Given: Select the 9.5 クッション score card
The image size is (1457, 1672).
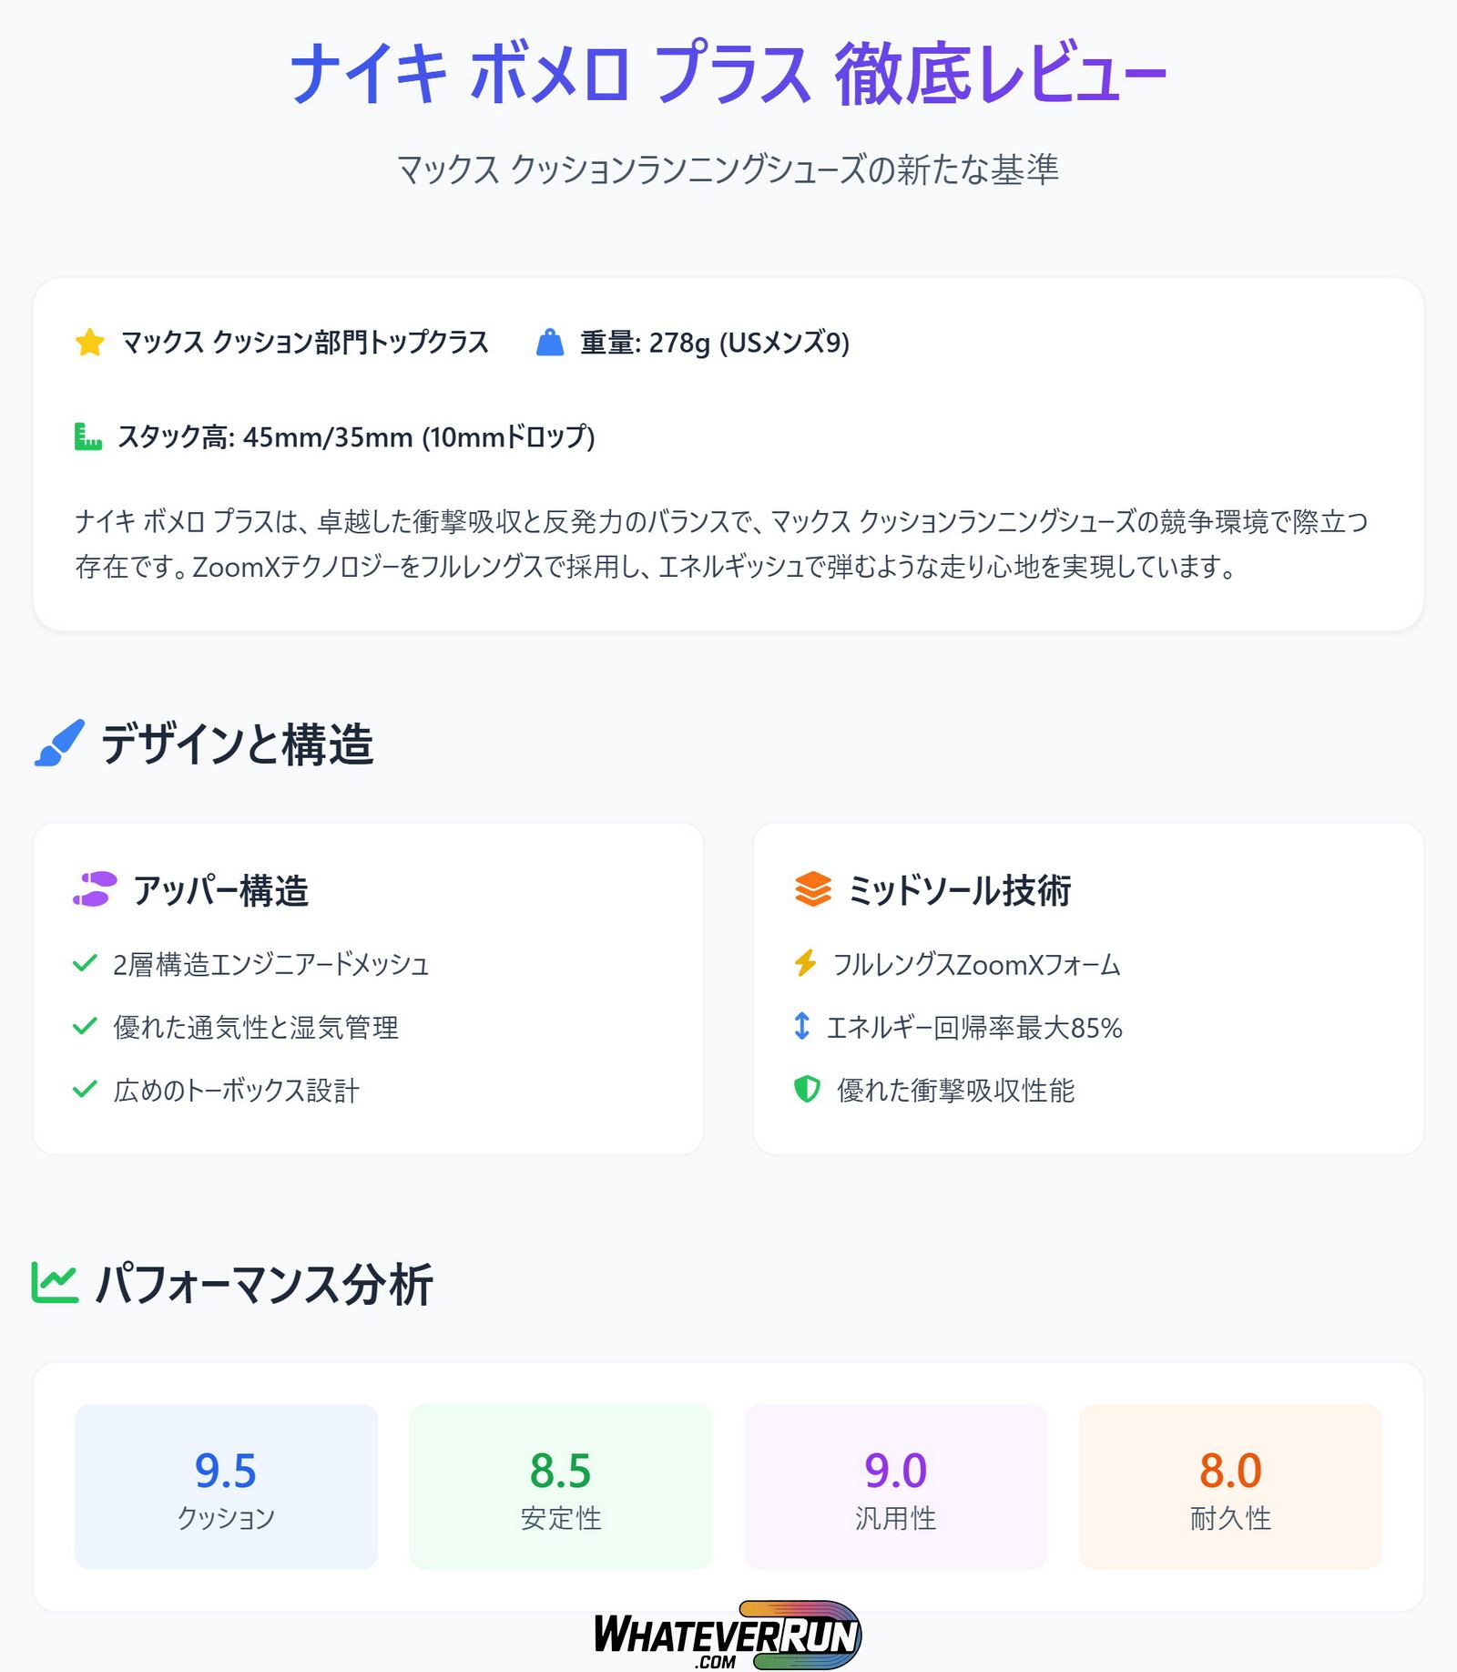Looking at the screenshot, I should click(226, 1486).
